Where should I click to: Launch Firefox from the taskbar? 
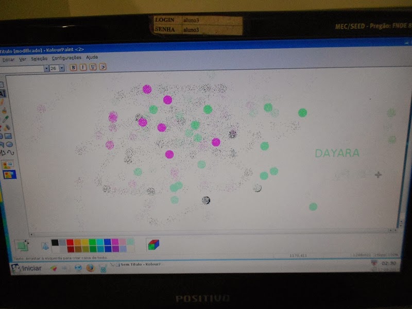coord(90,268)
